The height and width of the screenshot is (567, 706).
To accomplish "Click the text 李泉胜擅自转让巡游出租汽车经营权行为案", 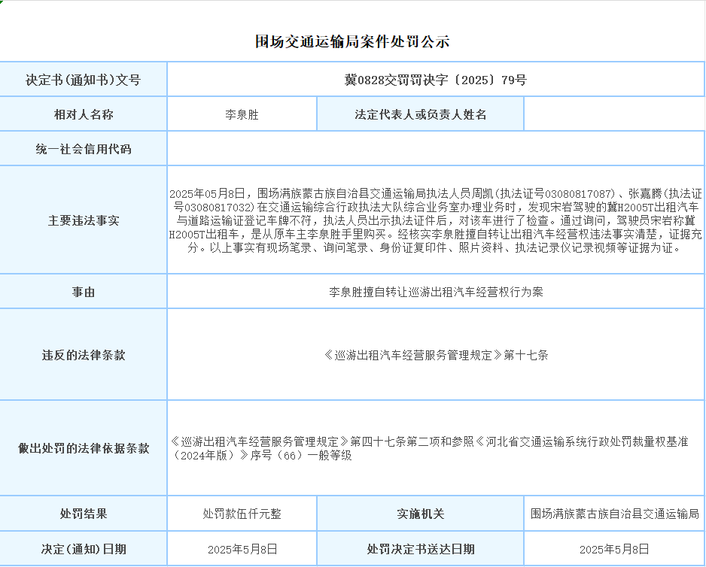I will point(436,292).
